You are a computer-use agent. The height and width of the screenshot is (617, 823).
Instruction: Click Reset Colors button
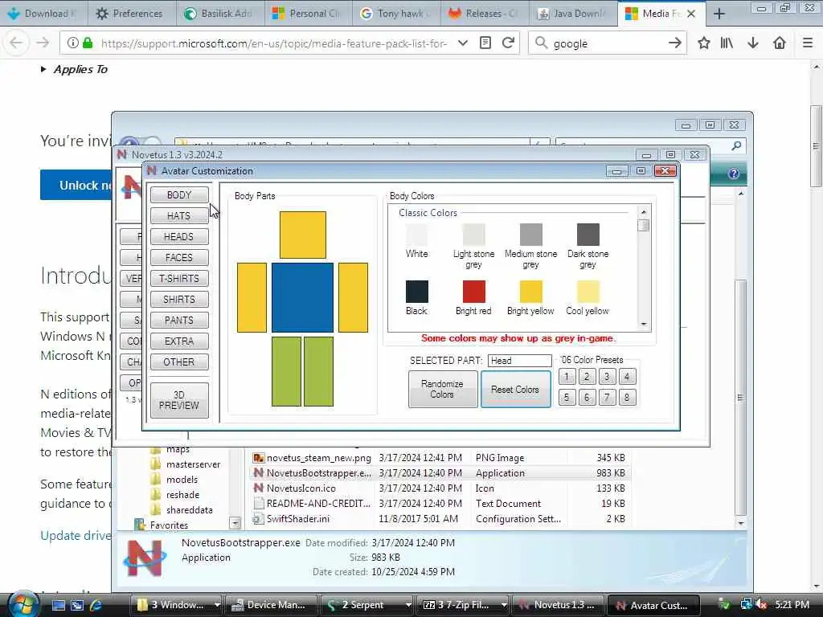coord(515,390)
